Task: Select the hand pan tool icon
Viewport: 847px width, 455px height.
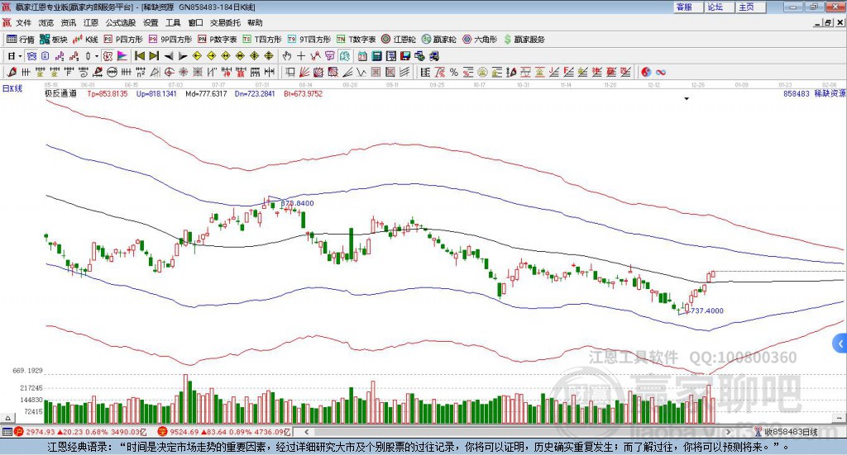Action: [286, 56]
